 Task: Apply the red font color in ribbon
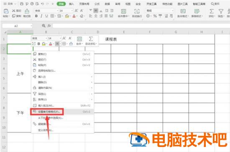(74, 16)
